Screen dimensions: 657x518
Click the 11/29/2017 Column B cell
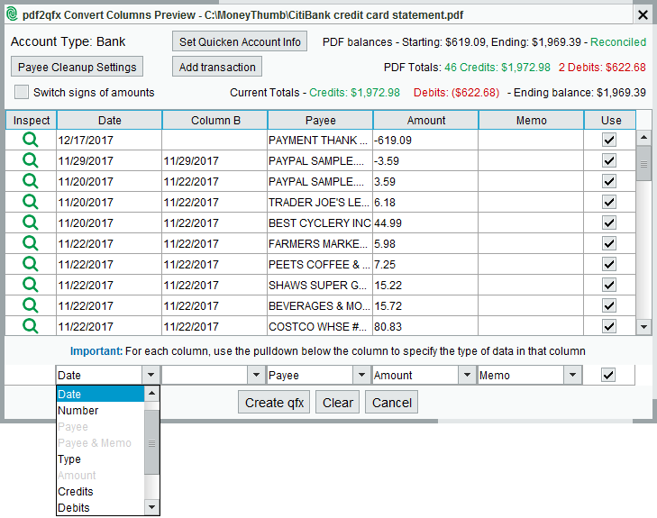214,160
